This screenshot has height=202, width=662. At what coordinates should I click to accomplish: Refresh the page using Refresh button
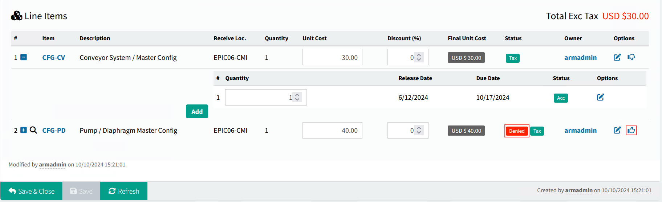pyautogui.click(x=124, y=191)
